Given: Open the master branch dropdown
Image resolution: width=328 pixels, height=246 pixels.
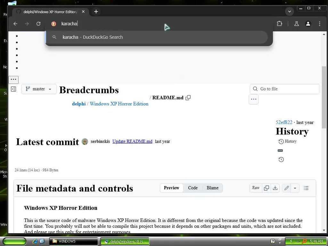Looking at the screenshot, I should (39, 89).
